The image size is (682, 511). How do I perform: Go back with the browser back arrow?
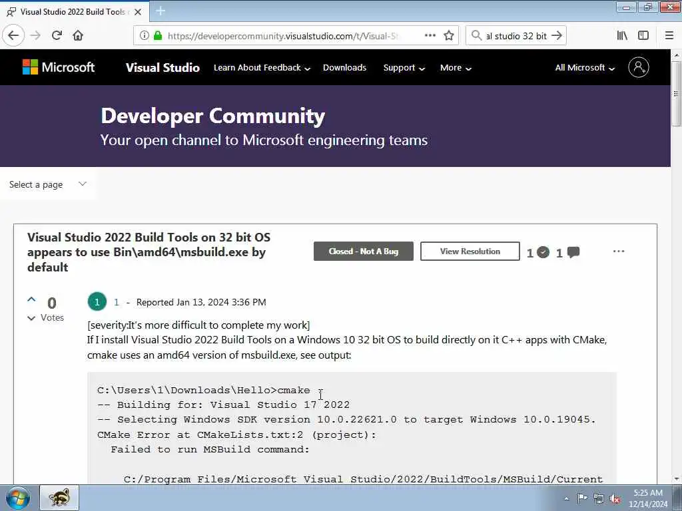point(13,36)
